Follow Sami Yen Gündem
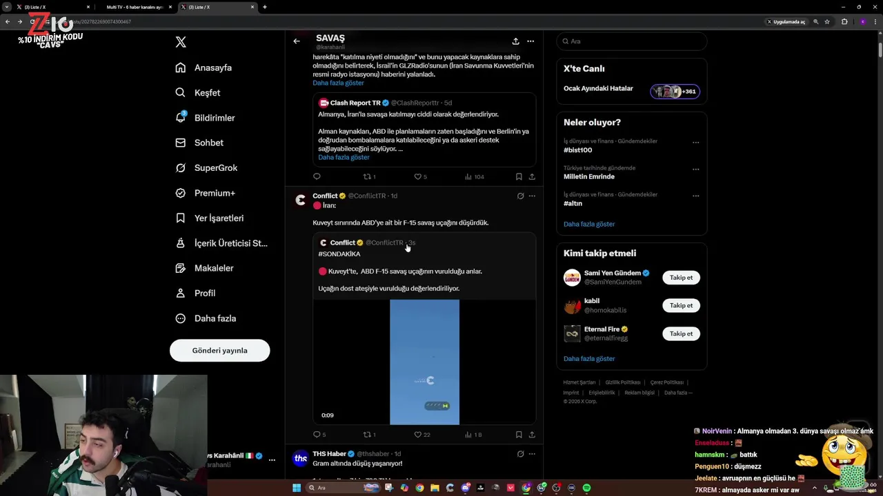 (x=681, y=277)
